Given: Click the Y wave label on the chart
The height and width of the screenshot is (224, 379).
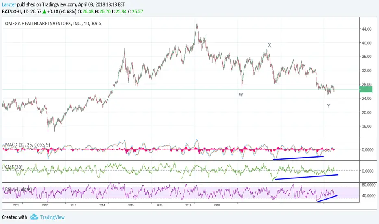Looking at the screenshot, I should 329,106.
